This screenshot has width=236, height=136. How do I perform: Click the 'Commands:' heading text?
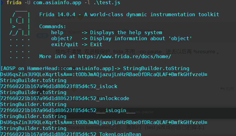click(53, 26)
